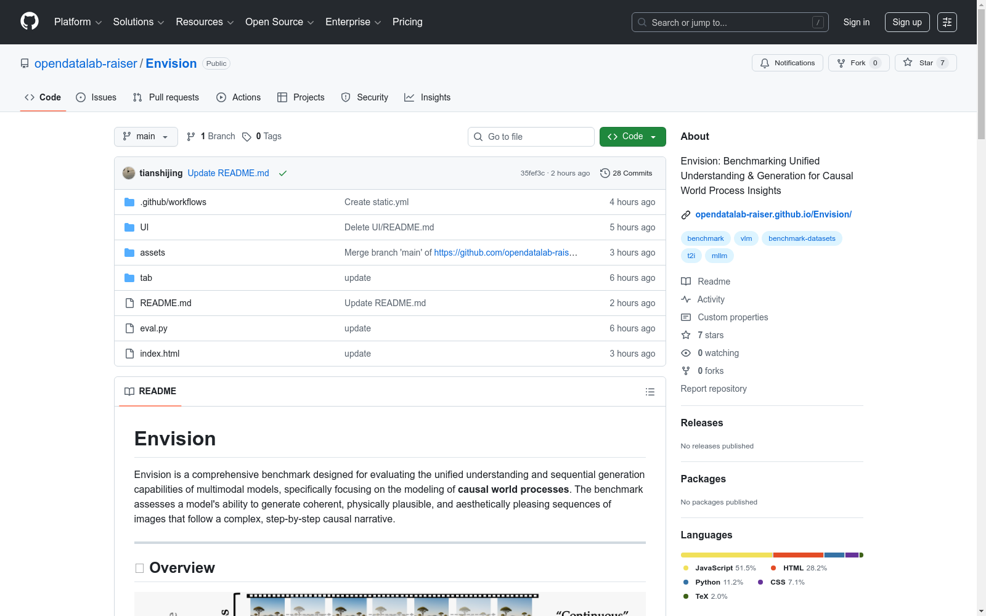Open the README outline list icon
The height and width of the screenshot is (616, 986).
650,392
